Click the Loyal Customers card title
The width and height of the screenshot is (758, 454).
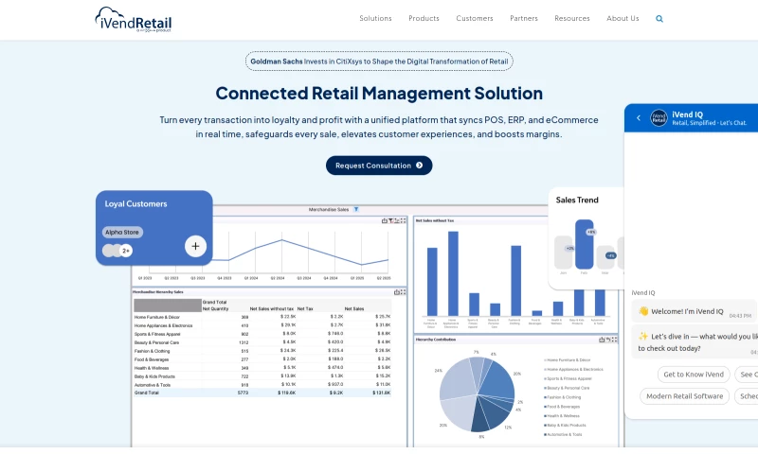pyautogui.click(x=135, y=204)
